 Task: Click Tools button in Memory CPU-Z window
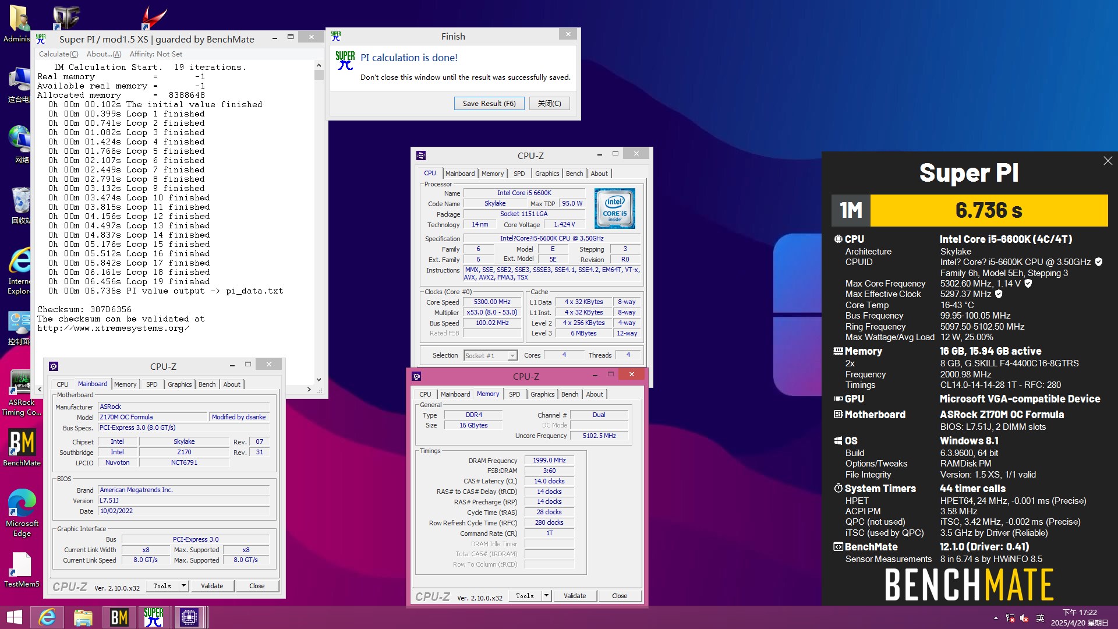(x=525, y=596)
